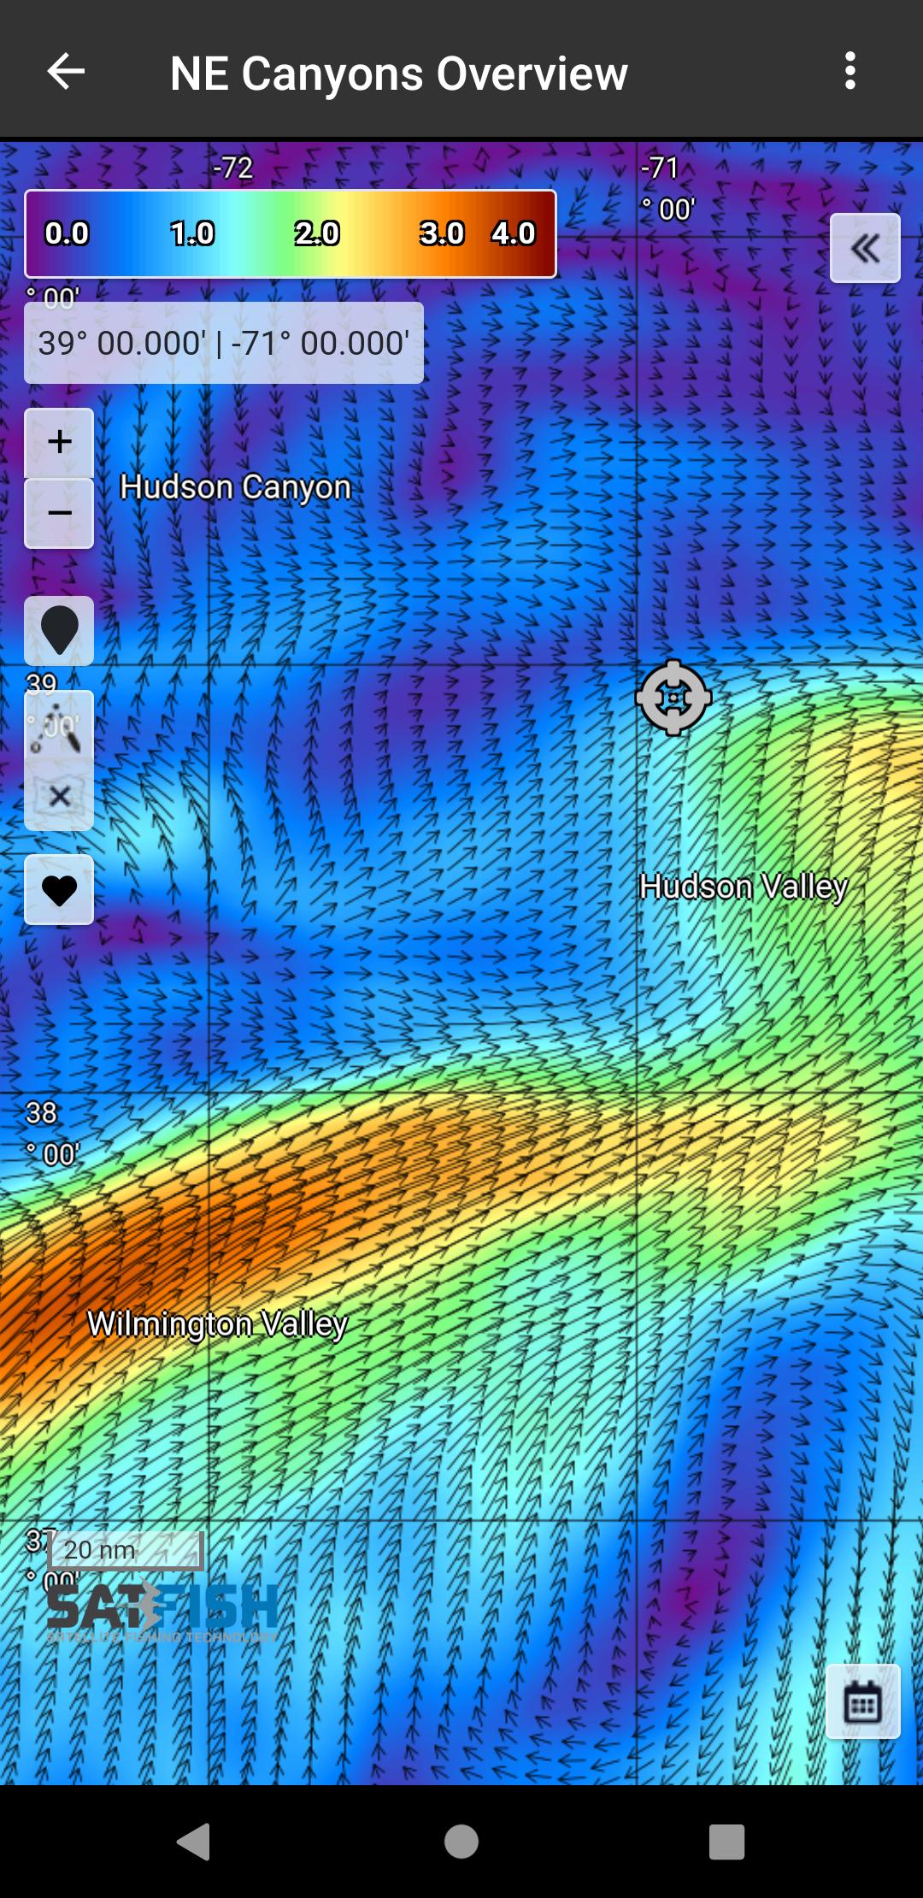
Task: Tap Android home circle button
Action: click(x=461, y=1841)
